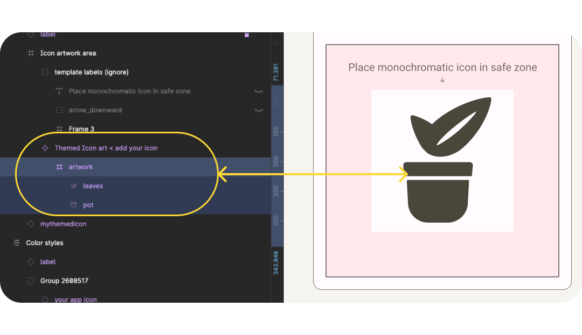Toggle visibility of arrow_downward layer
This screenshot has height=335, width=582.
259,110
